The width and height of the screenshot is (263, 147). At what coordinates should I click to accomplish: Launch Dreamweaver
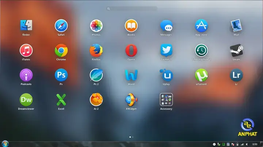(26, 99)
